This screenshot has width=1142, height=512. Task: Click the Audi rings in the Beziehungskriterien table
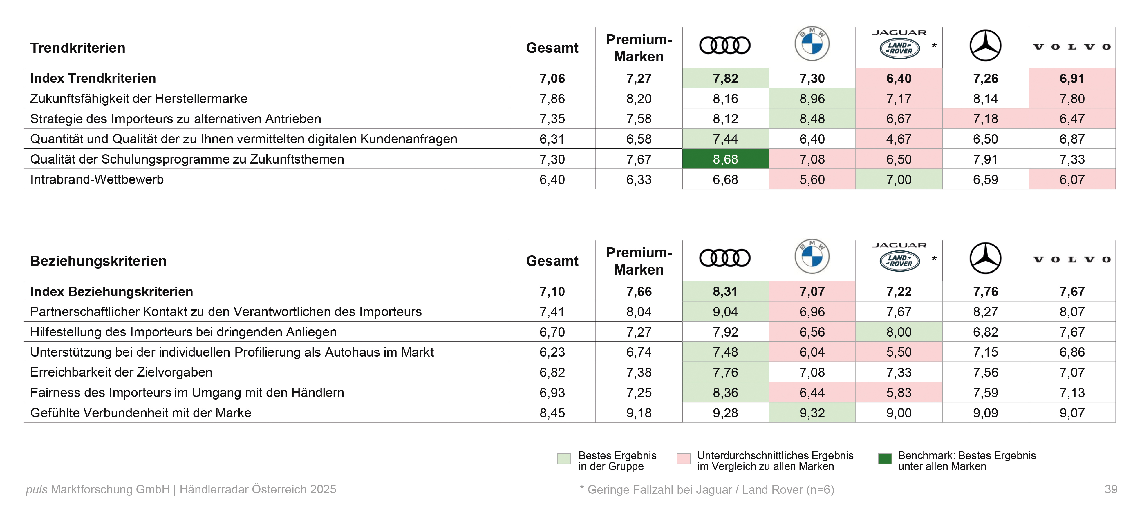pyautogui.click(x=724, y=258)
